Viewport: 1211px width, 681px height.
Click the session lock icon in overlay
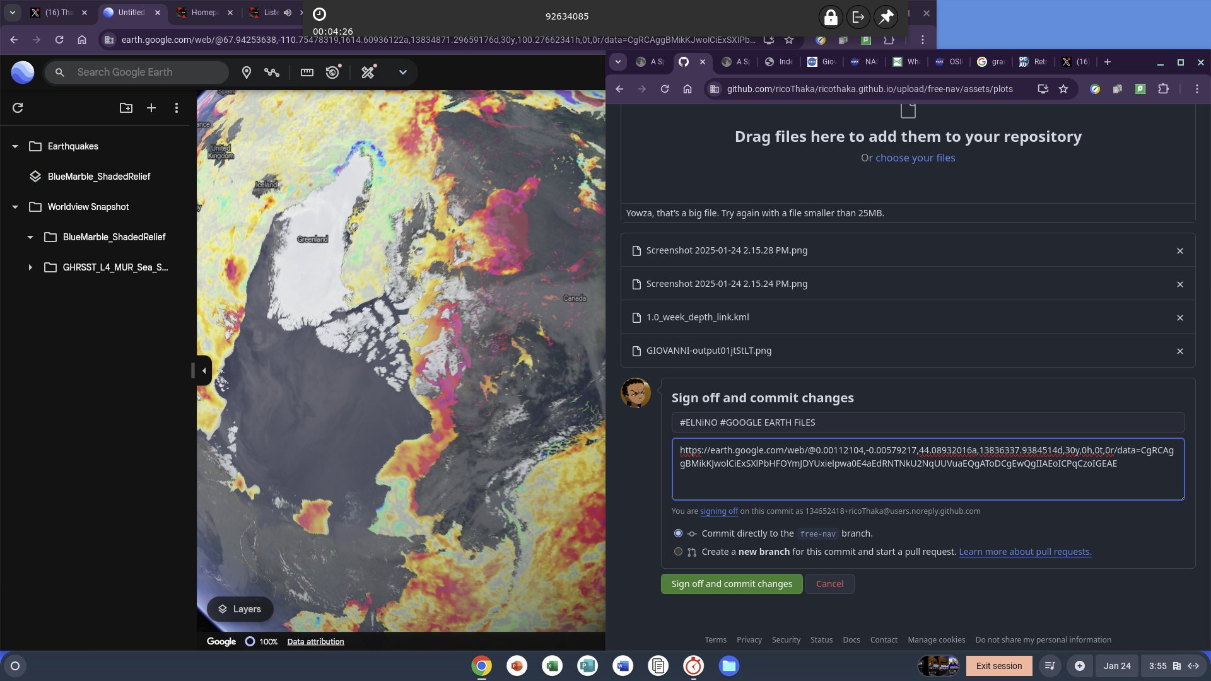click(x=831, y=17)
